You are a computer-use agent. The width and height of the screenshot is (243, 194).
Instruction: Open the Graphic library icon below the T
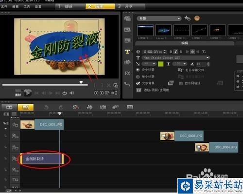click(x=127, y=62)
